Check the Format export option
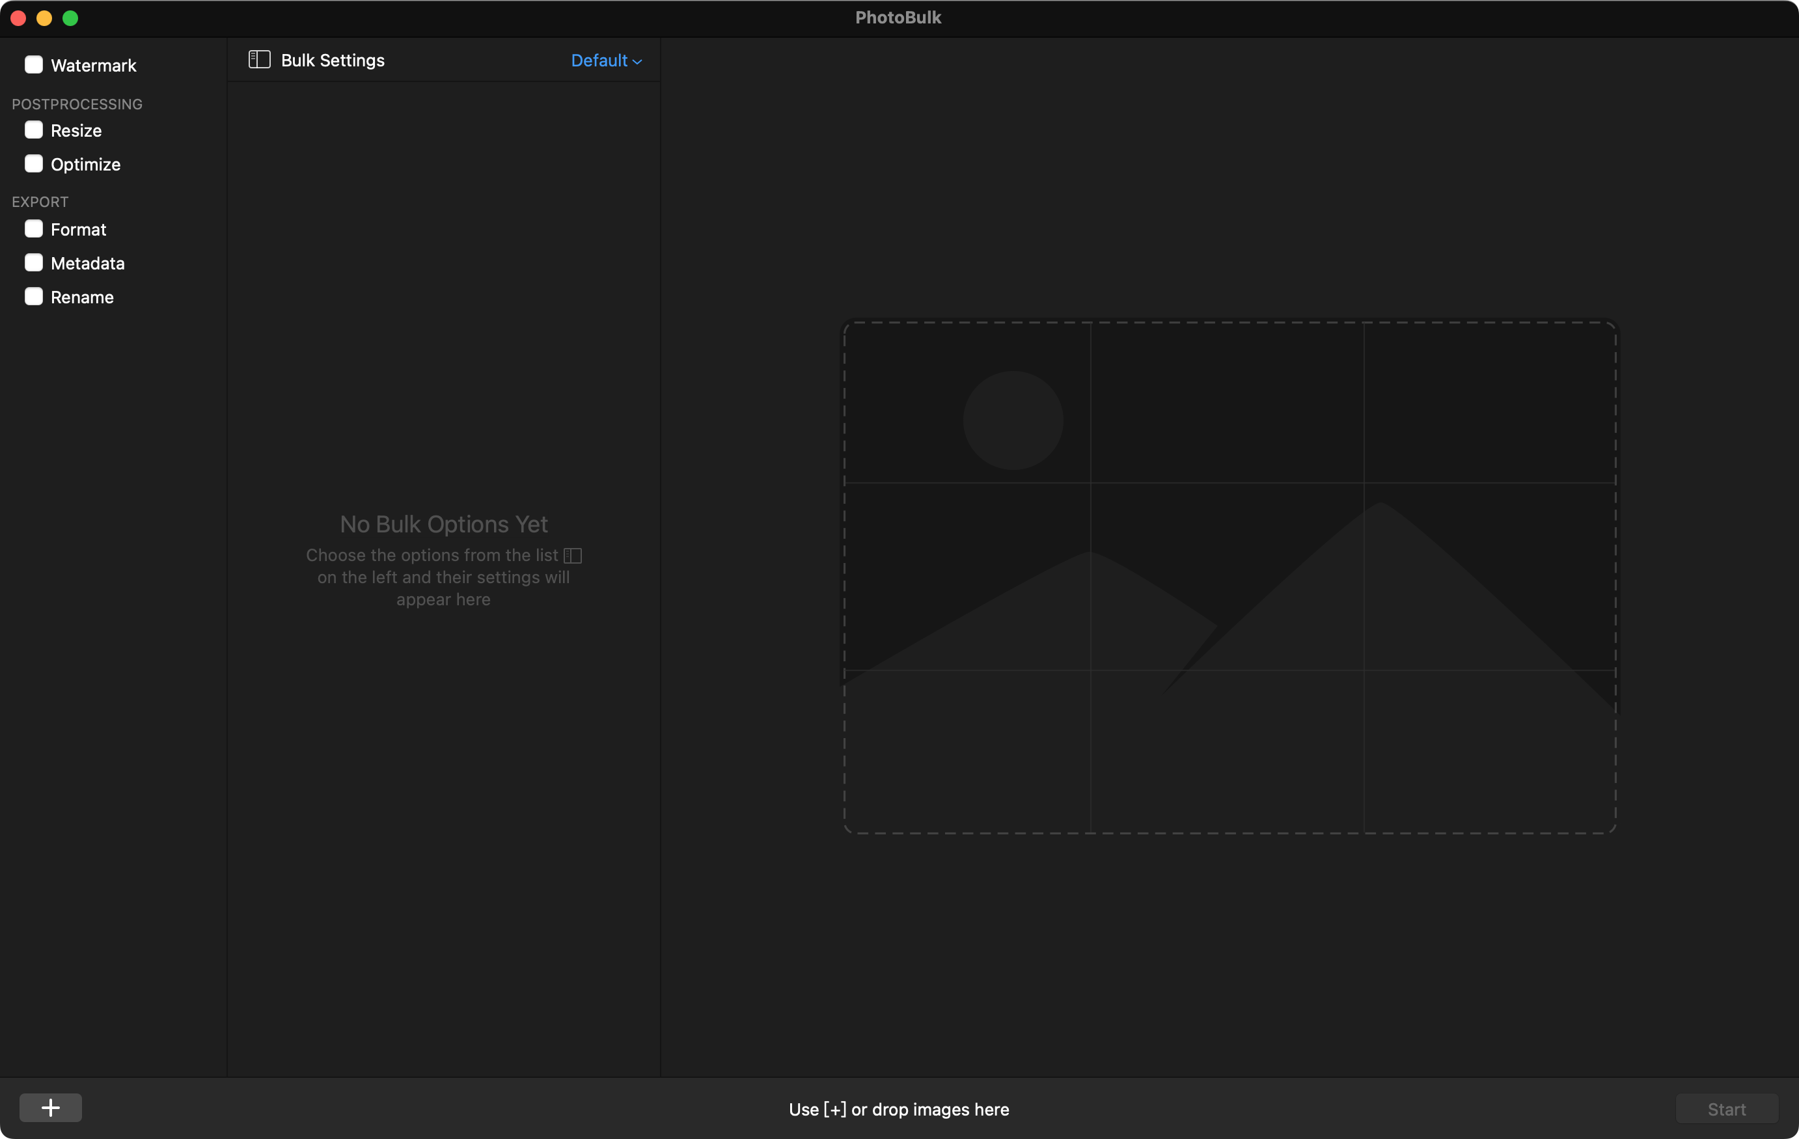The image size is (1799, 1139). [34, 228]
